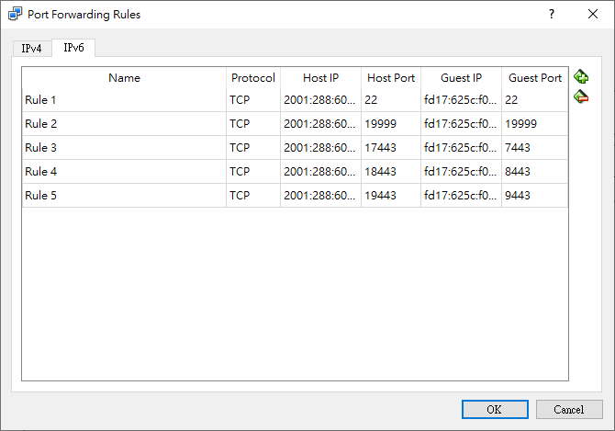Image resolution: width=615 pixels, height=431 pixels.
Task: Select host port 17443 of Rule 3
Action: [x=391, y=148]
